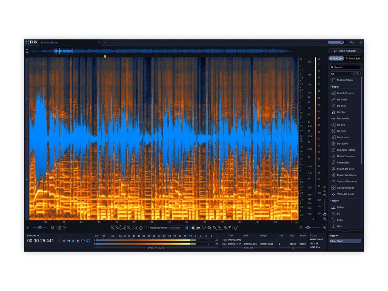Screen dimensions: 388x291
Task: Toggle loop playback
Action: 83,241
